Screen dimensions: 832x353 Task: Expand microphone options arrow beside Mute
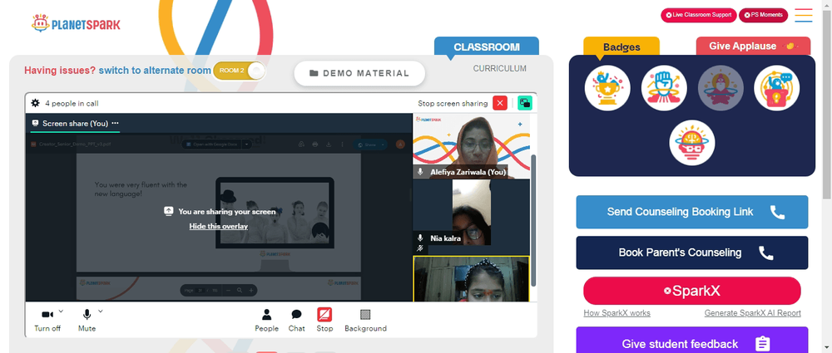click(x=101, y=311)
